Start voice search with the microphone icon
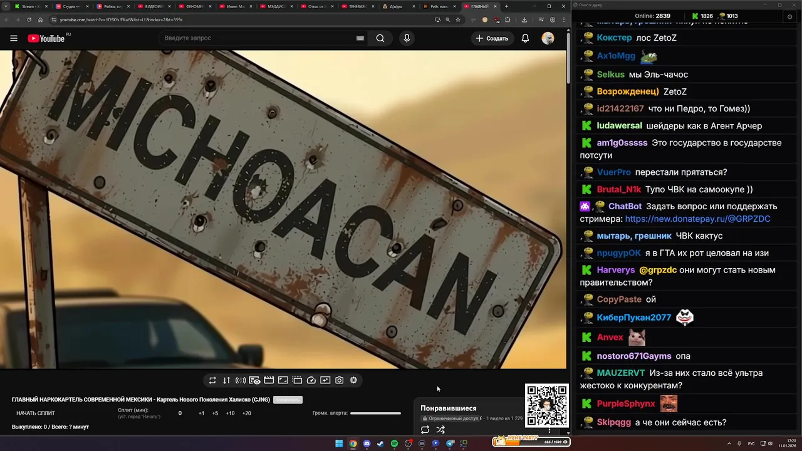Screen dimensions: 802x451 click(x=407, y=38)
